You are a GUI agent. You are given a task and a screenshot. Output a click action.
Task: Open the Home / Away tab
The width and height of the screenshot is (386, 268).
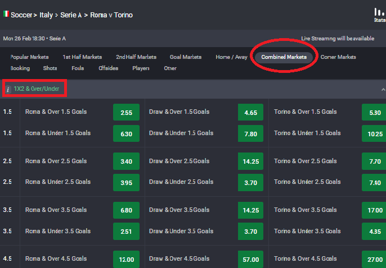point(231,57)
